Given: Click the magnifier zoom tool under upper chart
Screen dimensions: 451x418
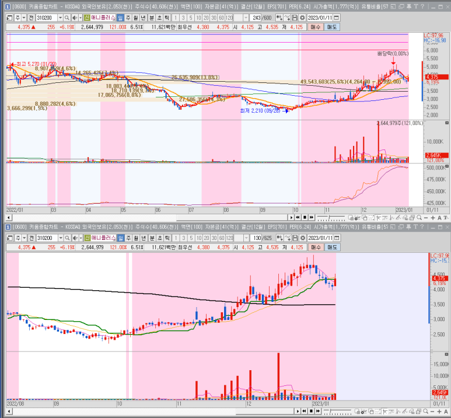Looking at the screenshot, I should (419, 218).
